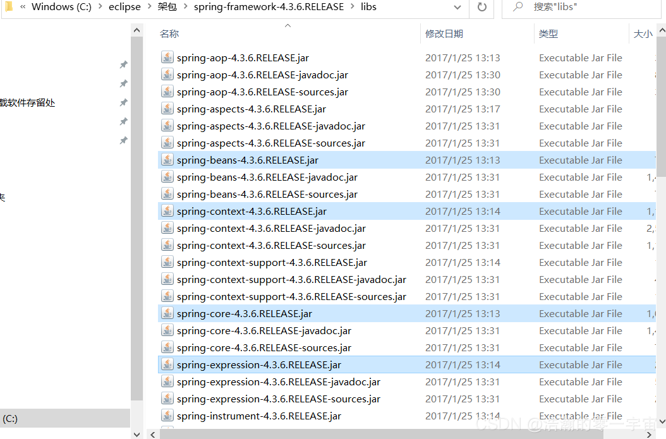The height and width of the screenshot is (439, 666).
Task: Click the jar icon of spring-context-support-4.3.6.RELEASE-javadoc.jar
Action: pos(167,279)
